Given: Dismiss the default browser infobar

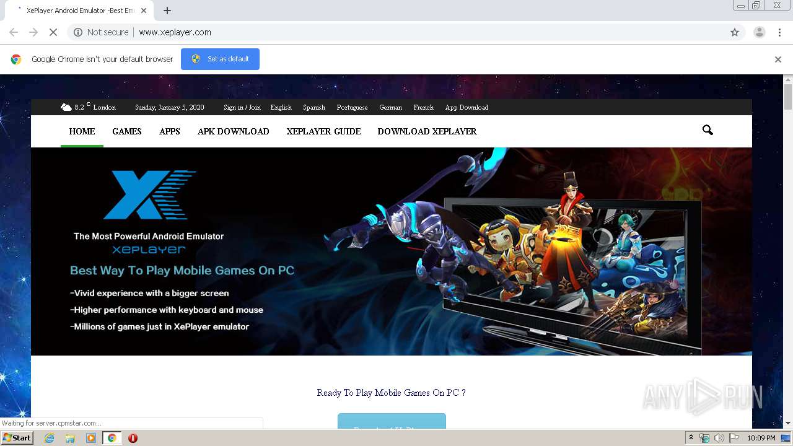Looking at the screenshot, I should [x=778, y=59].
